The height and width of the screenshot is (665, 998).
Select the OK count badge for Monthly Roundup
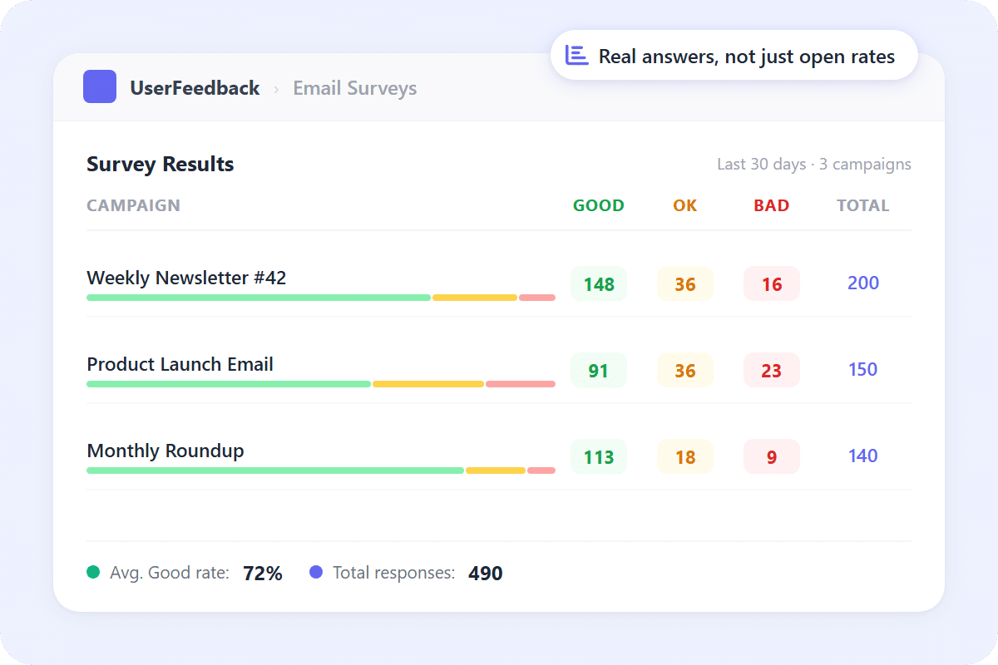pos(684,456)
